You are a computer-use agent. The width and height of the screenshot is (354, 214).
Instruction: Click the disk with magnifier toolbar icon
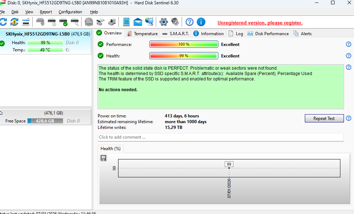(x=75, y=22)
